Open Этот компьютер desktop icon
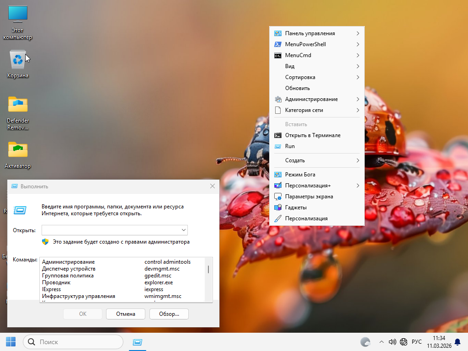Viewport: 468px width, 351px height. tap(18, 15)
